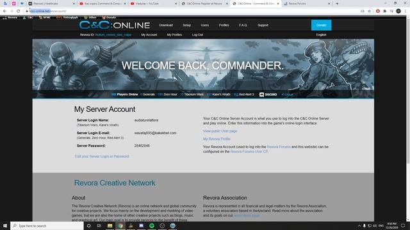Open File Explorer on the taskbar
This screenshot has height=230, width=410.
[x=110, y=226]
